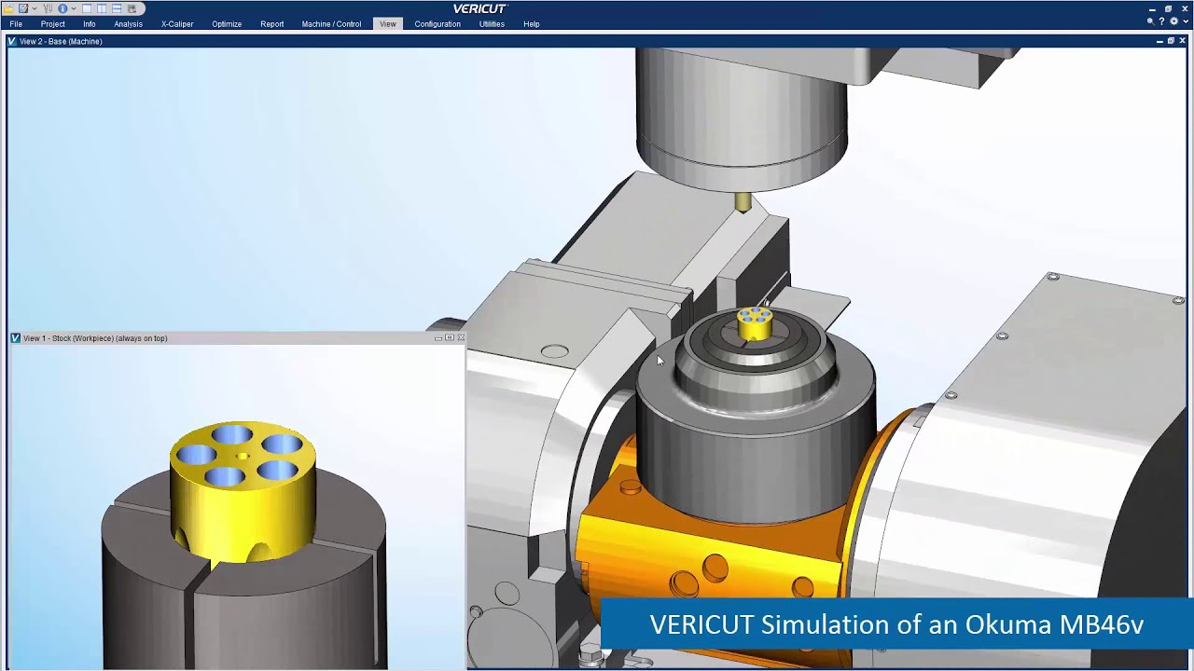Open the tool manager icon
The image size is (1194, 671).
[x=48, y=8]
